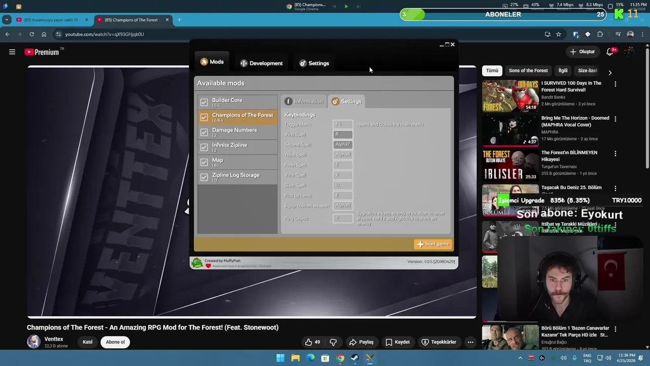Change the Ping Object Z keybinding

click(343, 218)
